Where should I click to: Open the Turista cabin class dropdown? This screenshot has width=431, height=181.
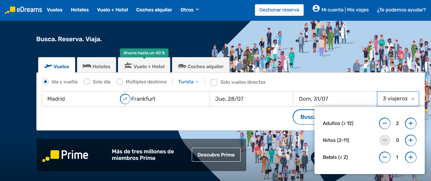click(188, 82)
